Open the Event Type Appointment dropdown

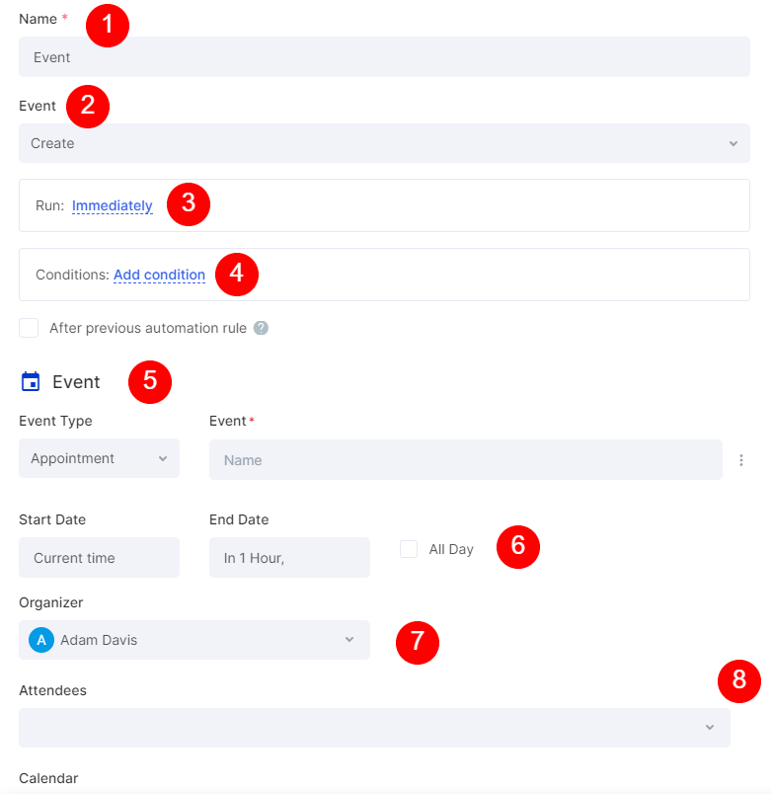coord(100,458)
